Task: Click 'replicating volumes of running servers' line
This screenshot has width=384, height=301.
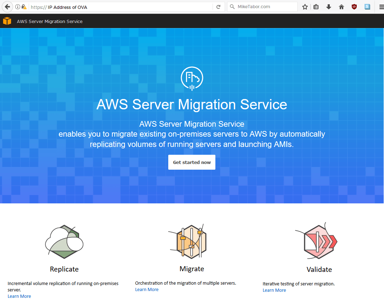Action: pos(192,144)
